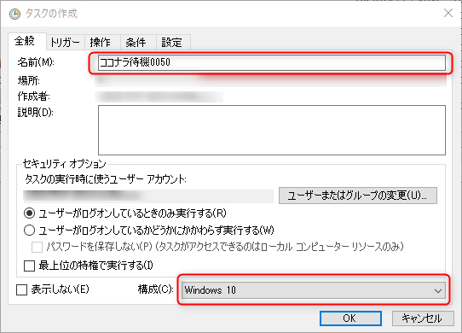The height and width of the screenshot is (333, 462).
Task: Click the 名前 field containing ココナラ待機0050
Action: pos(271,62)
